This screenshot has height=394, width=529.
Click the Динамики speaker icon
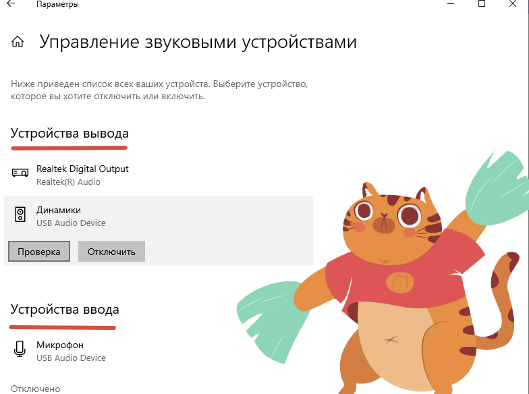coord(20,215)
